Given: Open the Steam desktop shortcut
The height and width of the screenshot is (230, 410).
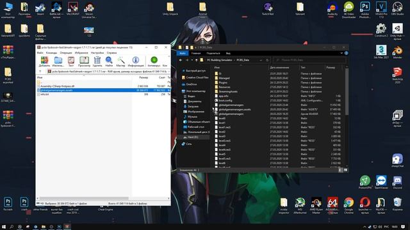Looking at the screenshot, I should pyautogui.click(x=40, y=9).
